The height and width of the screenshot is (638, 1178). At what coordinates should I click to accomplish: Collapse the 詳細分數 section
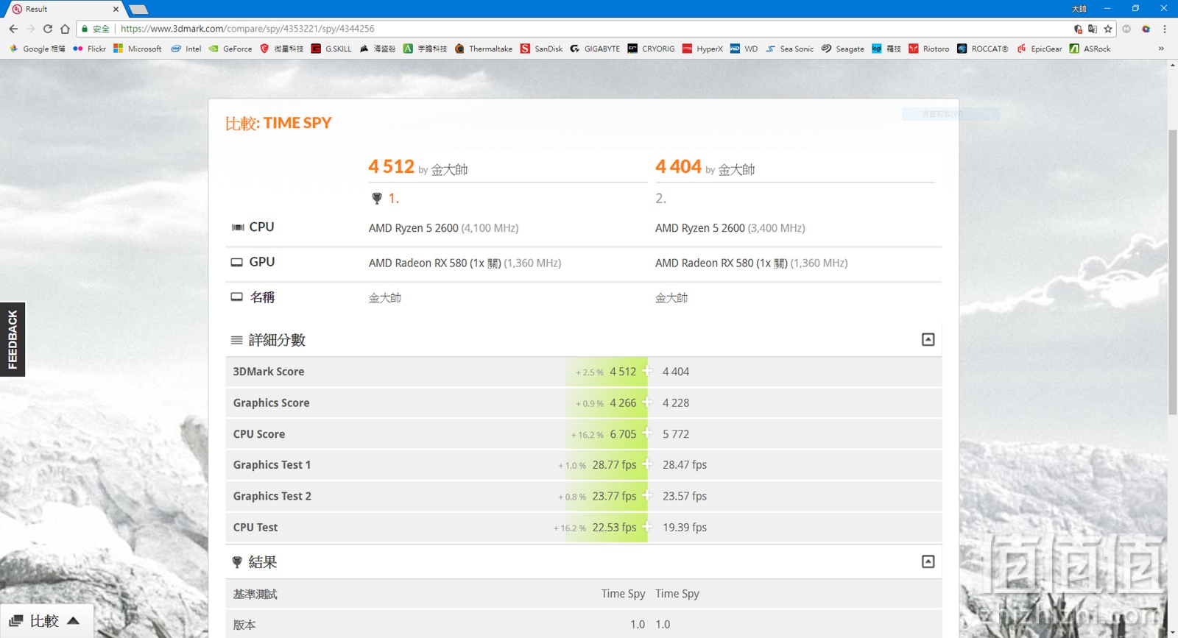[x=928, y=339]
